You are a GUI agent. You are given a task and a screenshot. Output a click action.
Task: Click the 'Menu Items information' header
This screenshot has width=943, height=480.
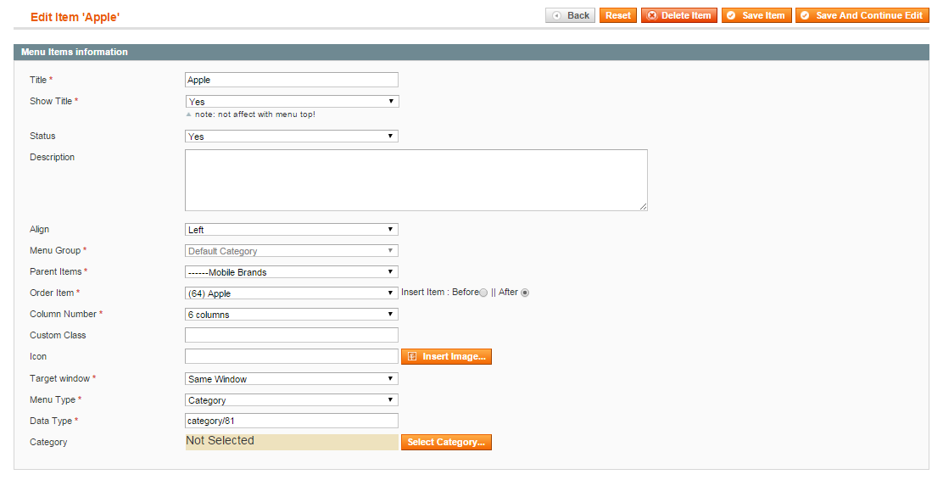point(75,53)
